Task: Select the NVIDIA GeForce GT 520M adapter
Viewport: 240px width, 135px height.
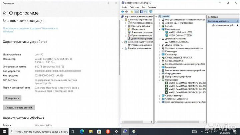Action: pyautogui.click(x=182, y=35)
